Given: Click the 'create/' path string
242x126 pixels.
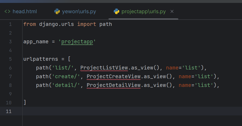Looking at the screenshot, I should (66, 77).
